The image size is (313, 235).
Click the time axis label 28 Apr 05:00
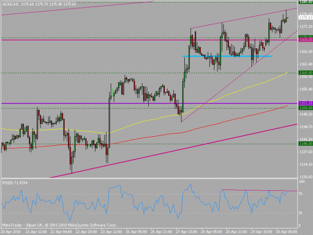click(211, 232)
